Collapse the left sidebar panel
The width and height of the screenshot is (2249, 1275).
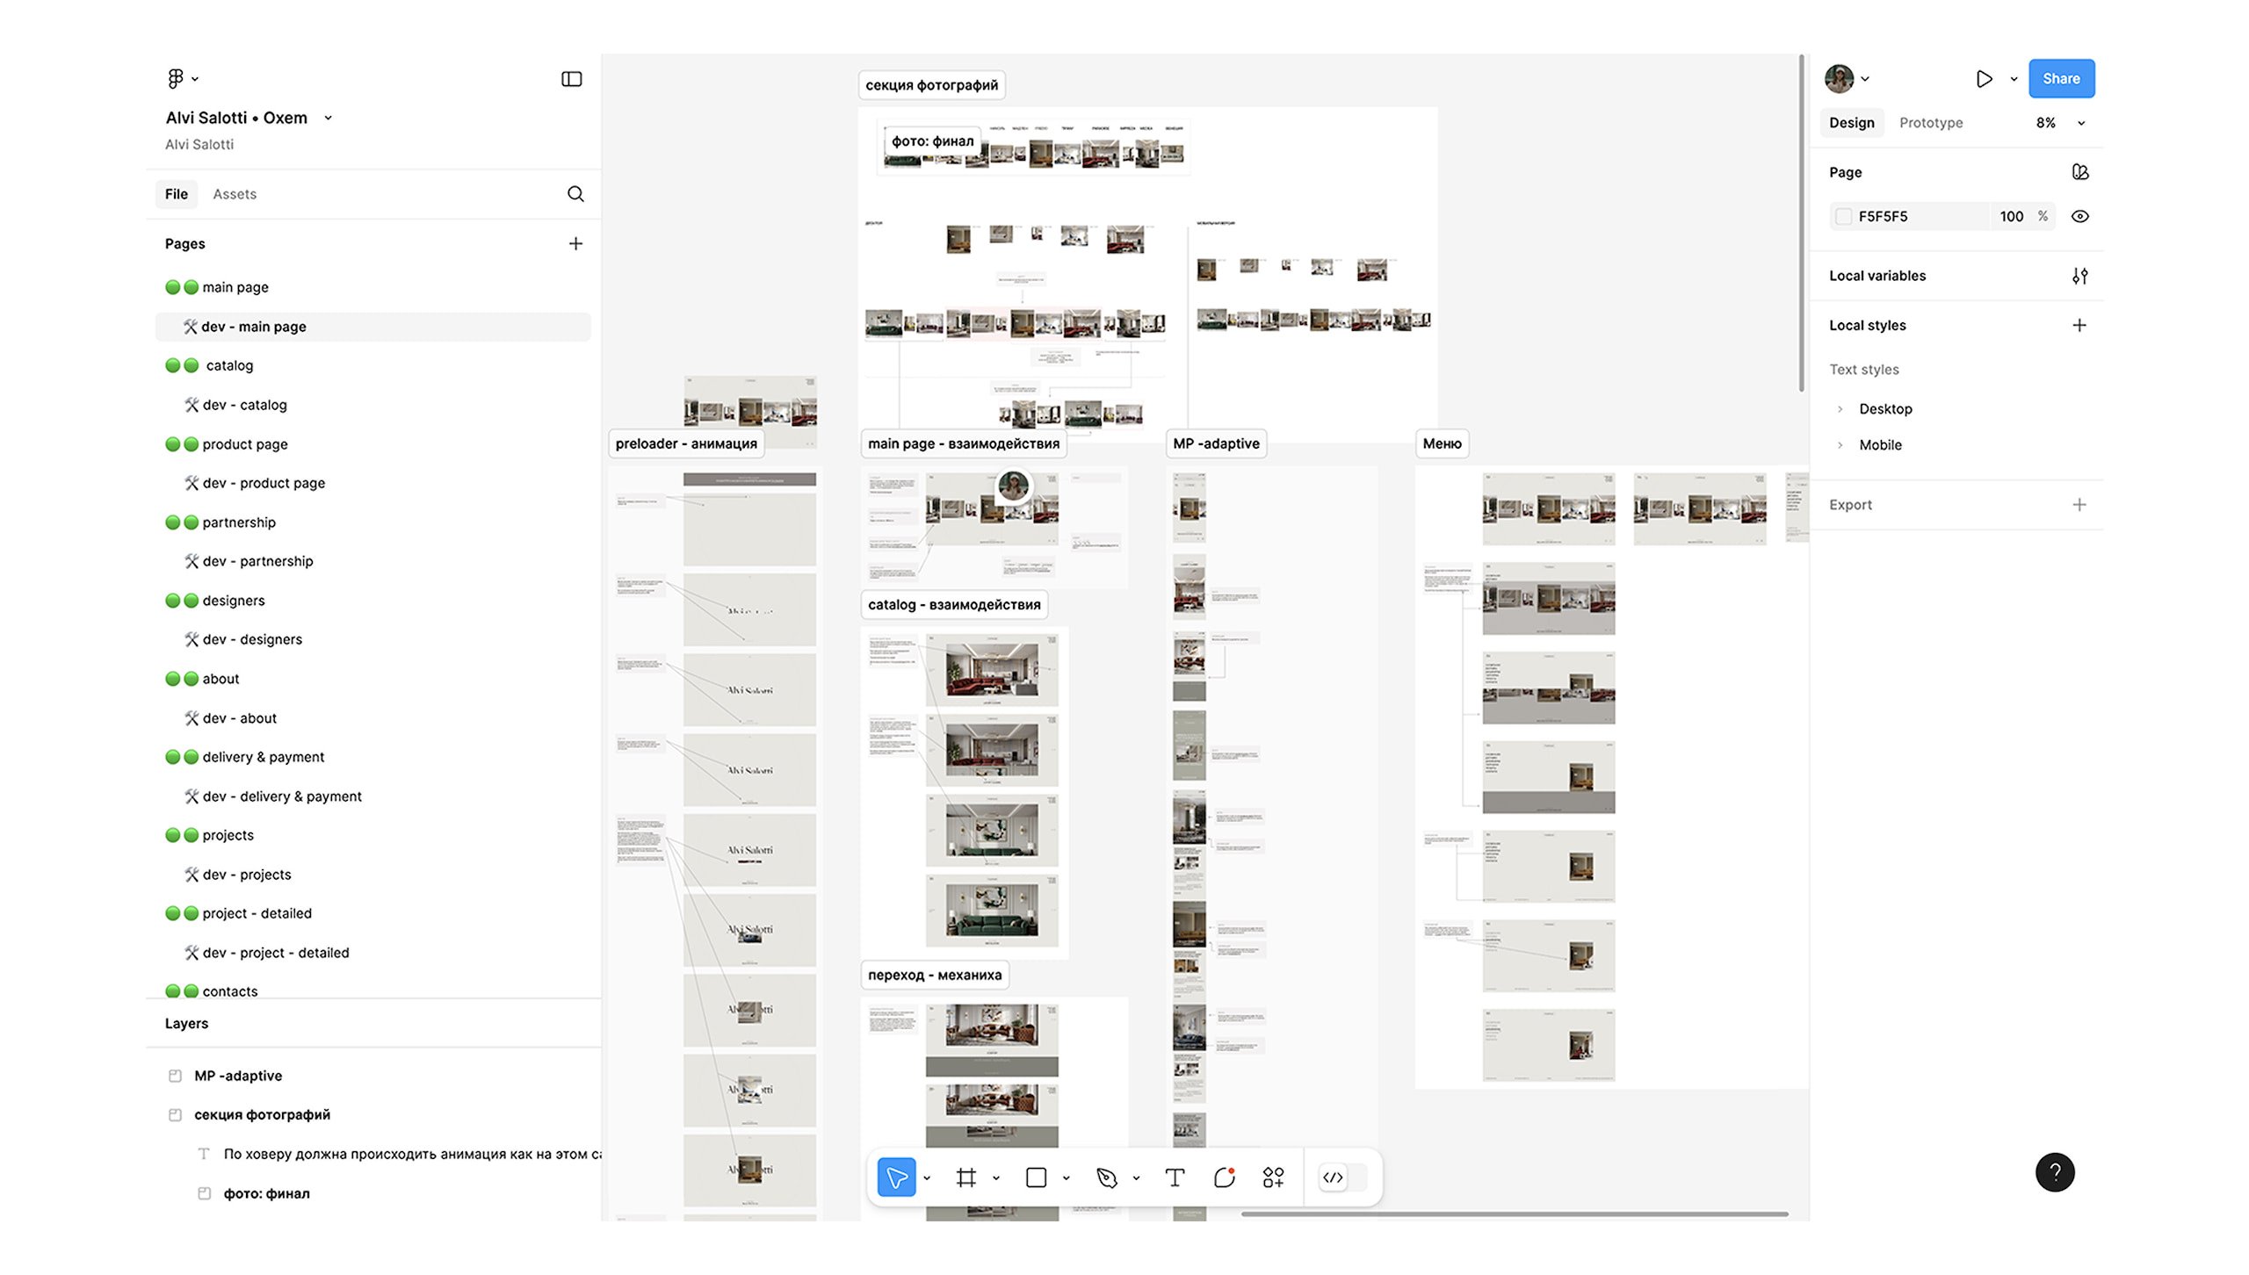[571, 79]
